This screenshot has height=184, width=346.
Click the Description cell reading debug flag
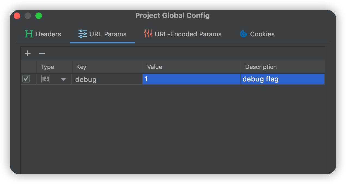(x=283, y=79)
